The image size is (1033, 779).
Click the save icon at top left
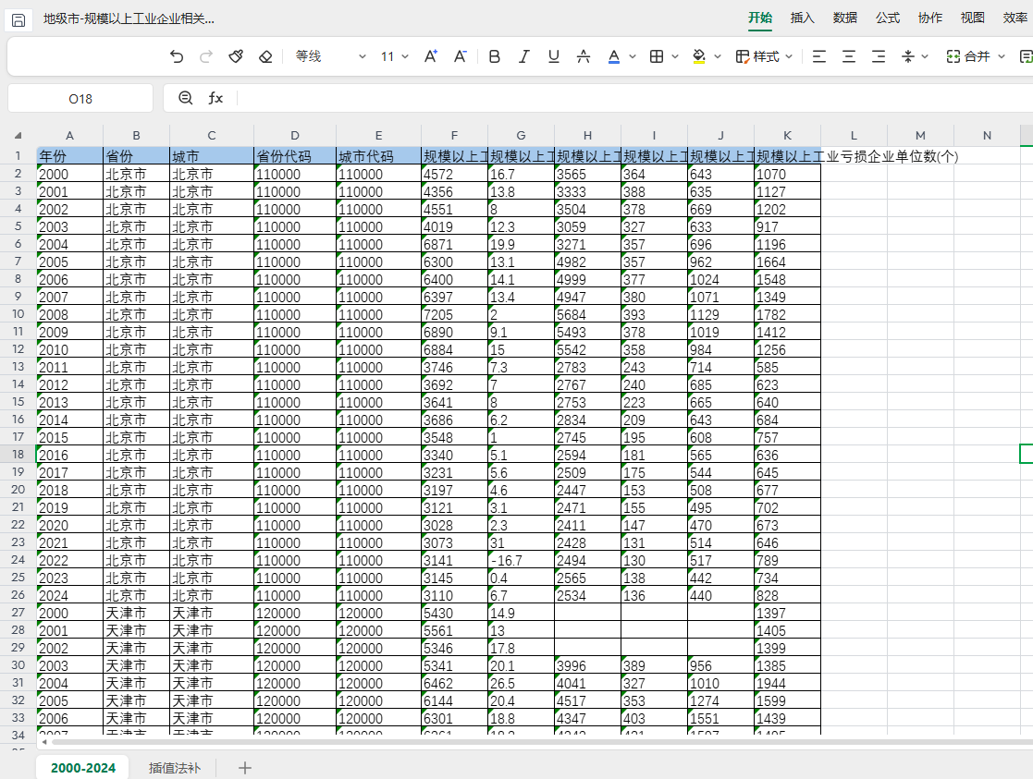click(18, 18)
